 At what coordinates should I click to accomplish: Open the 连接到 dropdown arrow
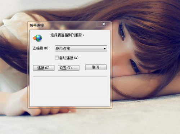pyautogui.click(x=104, y=49)
